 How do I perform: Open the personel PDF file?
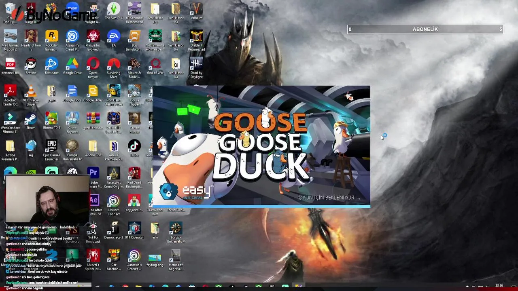[x=10, y=66]
